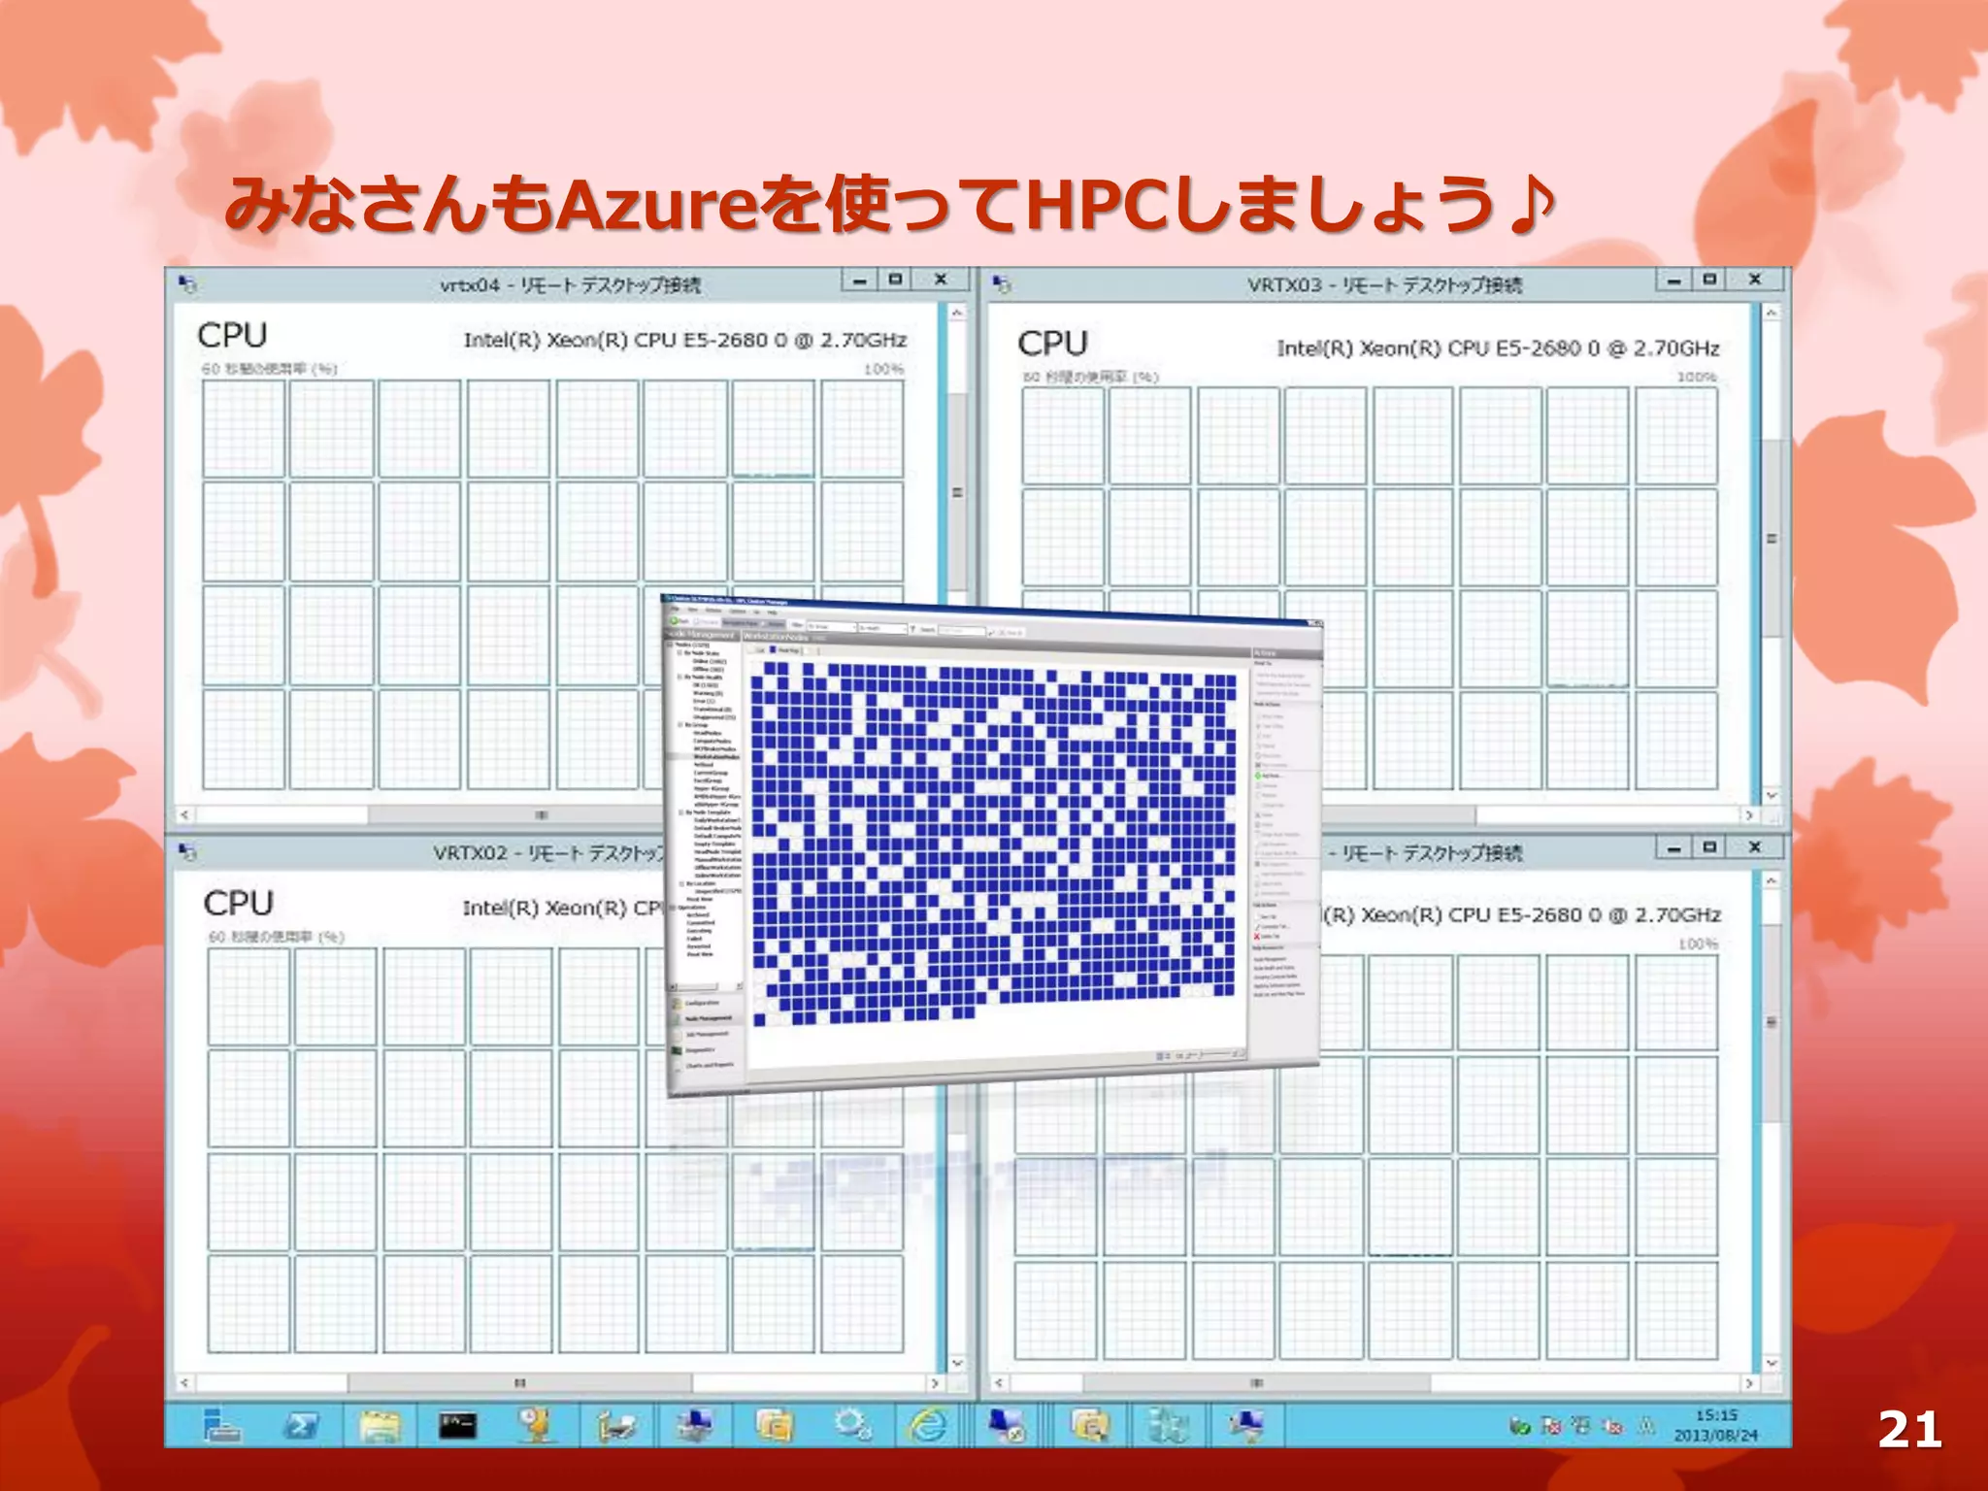Collapse the By Node State tree group
This screenshot has width=1988, height=1491.
[679, 653]
